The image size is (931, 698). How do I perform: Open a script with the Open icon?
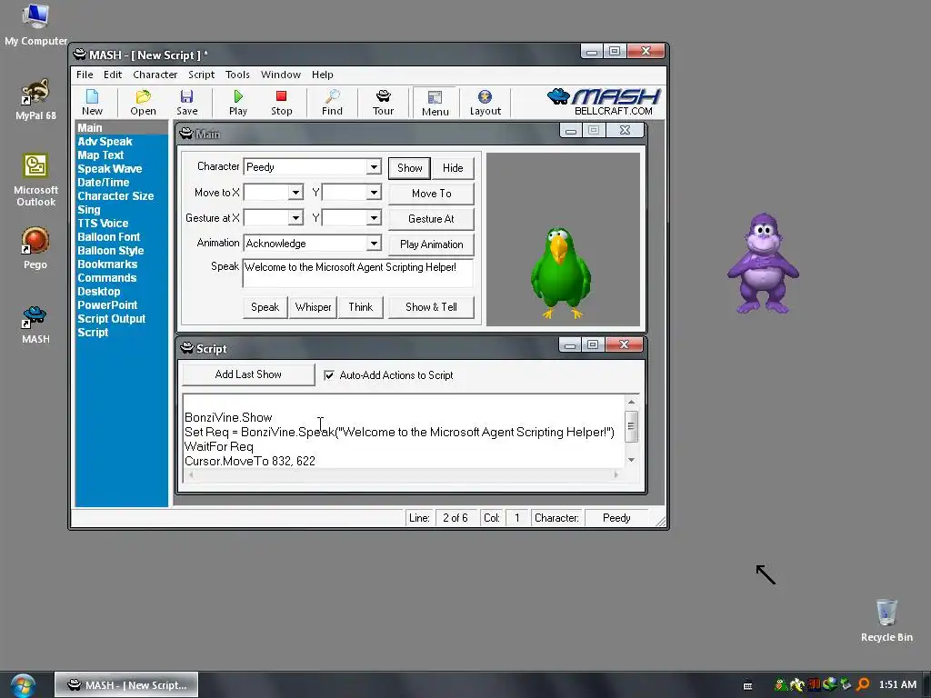143,102
